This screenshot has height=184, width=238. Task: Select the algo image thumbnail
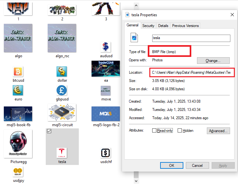click(18, 38)
